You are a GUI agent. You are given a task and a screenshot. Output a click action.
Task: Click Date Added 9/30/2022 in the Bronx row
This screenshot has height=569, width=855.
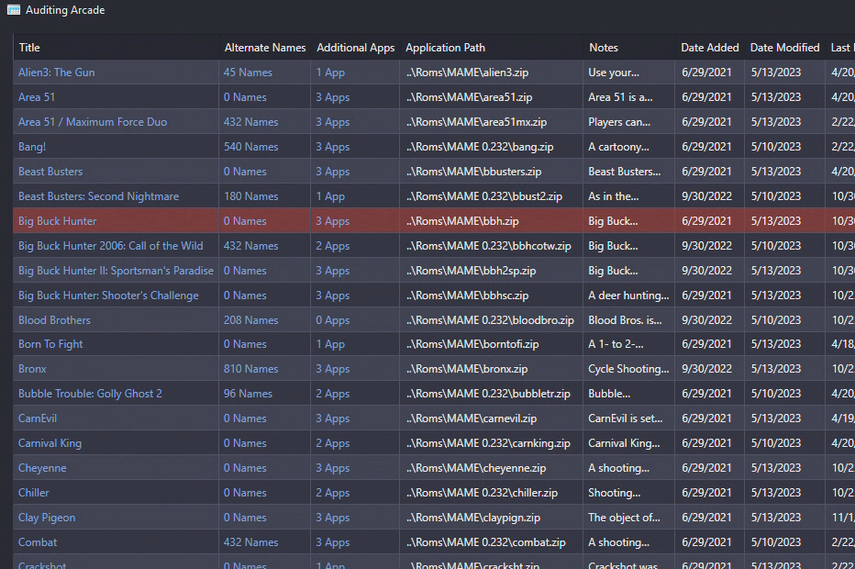click(706, 369)
